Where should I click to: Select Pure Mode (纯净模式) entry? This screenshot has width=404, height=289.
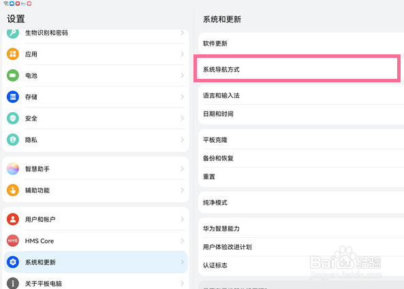coord(301,203)
